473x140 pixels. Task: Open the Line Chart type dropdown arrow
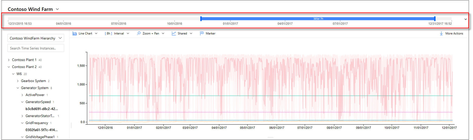tap(96, 33)
